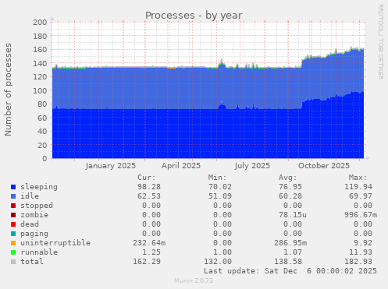Screen dimensions: 388x289
Task: Click the uninterruptible legend color swatch
Action: [13, 243]
